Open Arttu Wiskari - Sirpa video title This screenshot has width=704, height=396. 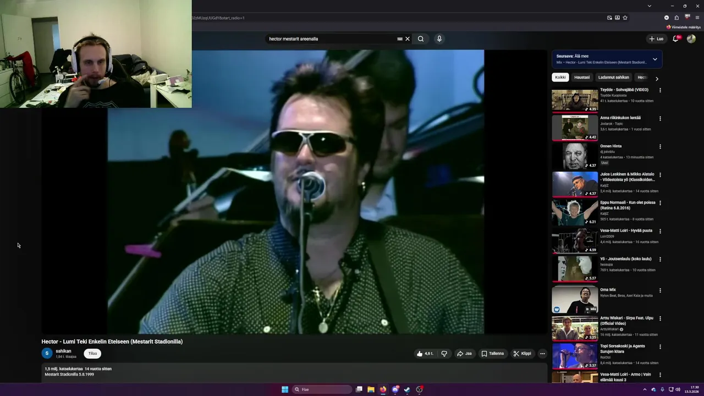627,321
